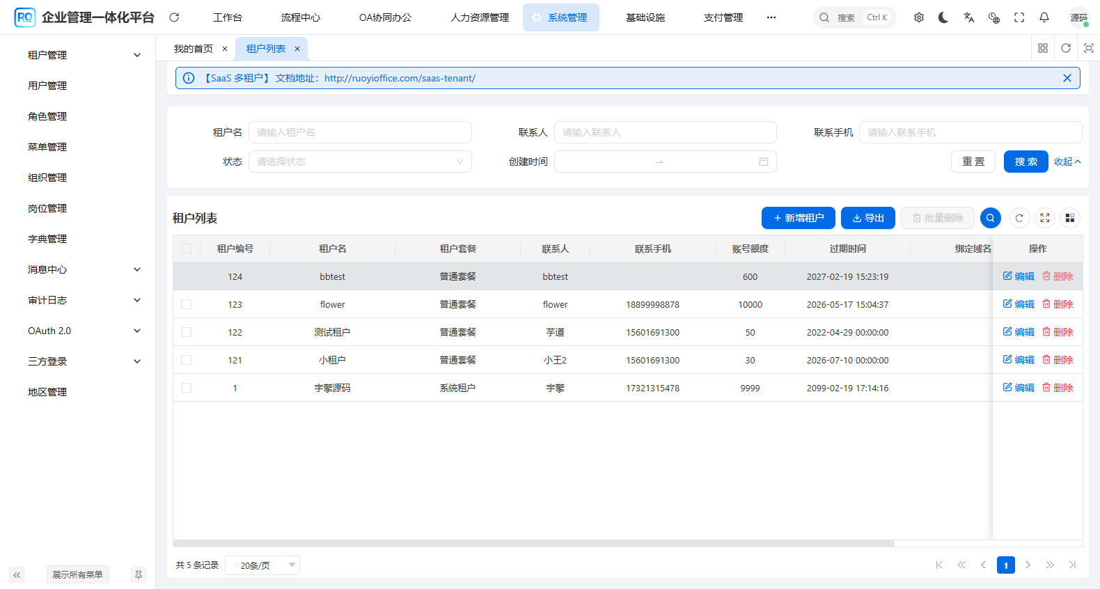The image size is (1100, 589).
Task: Refresh the tenant table list
Action: click(x=1019, y=218)
